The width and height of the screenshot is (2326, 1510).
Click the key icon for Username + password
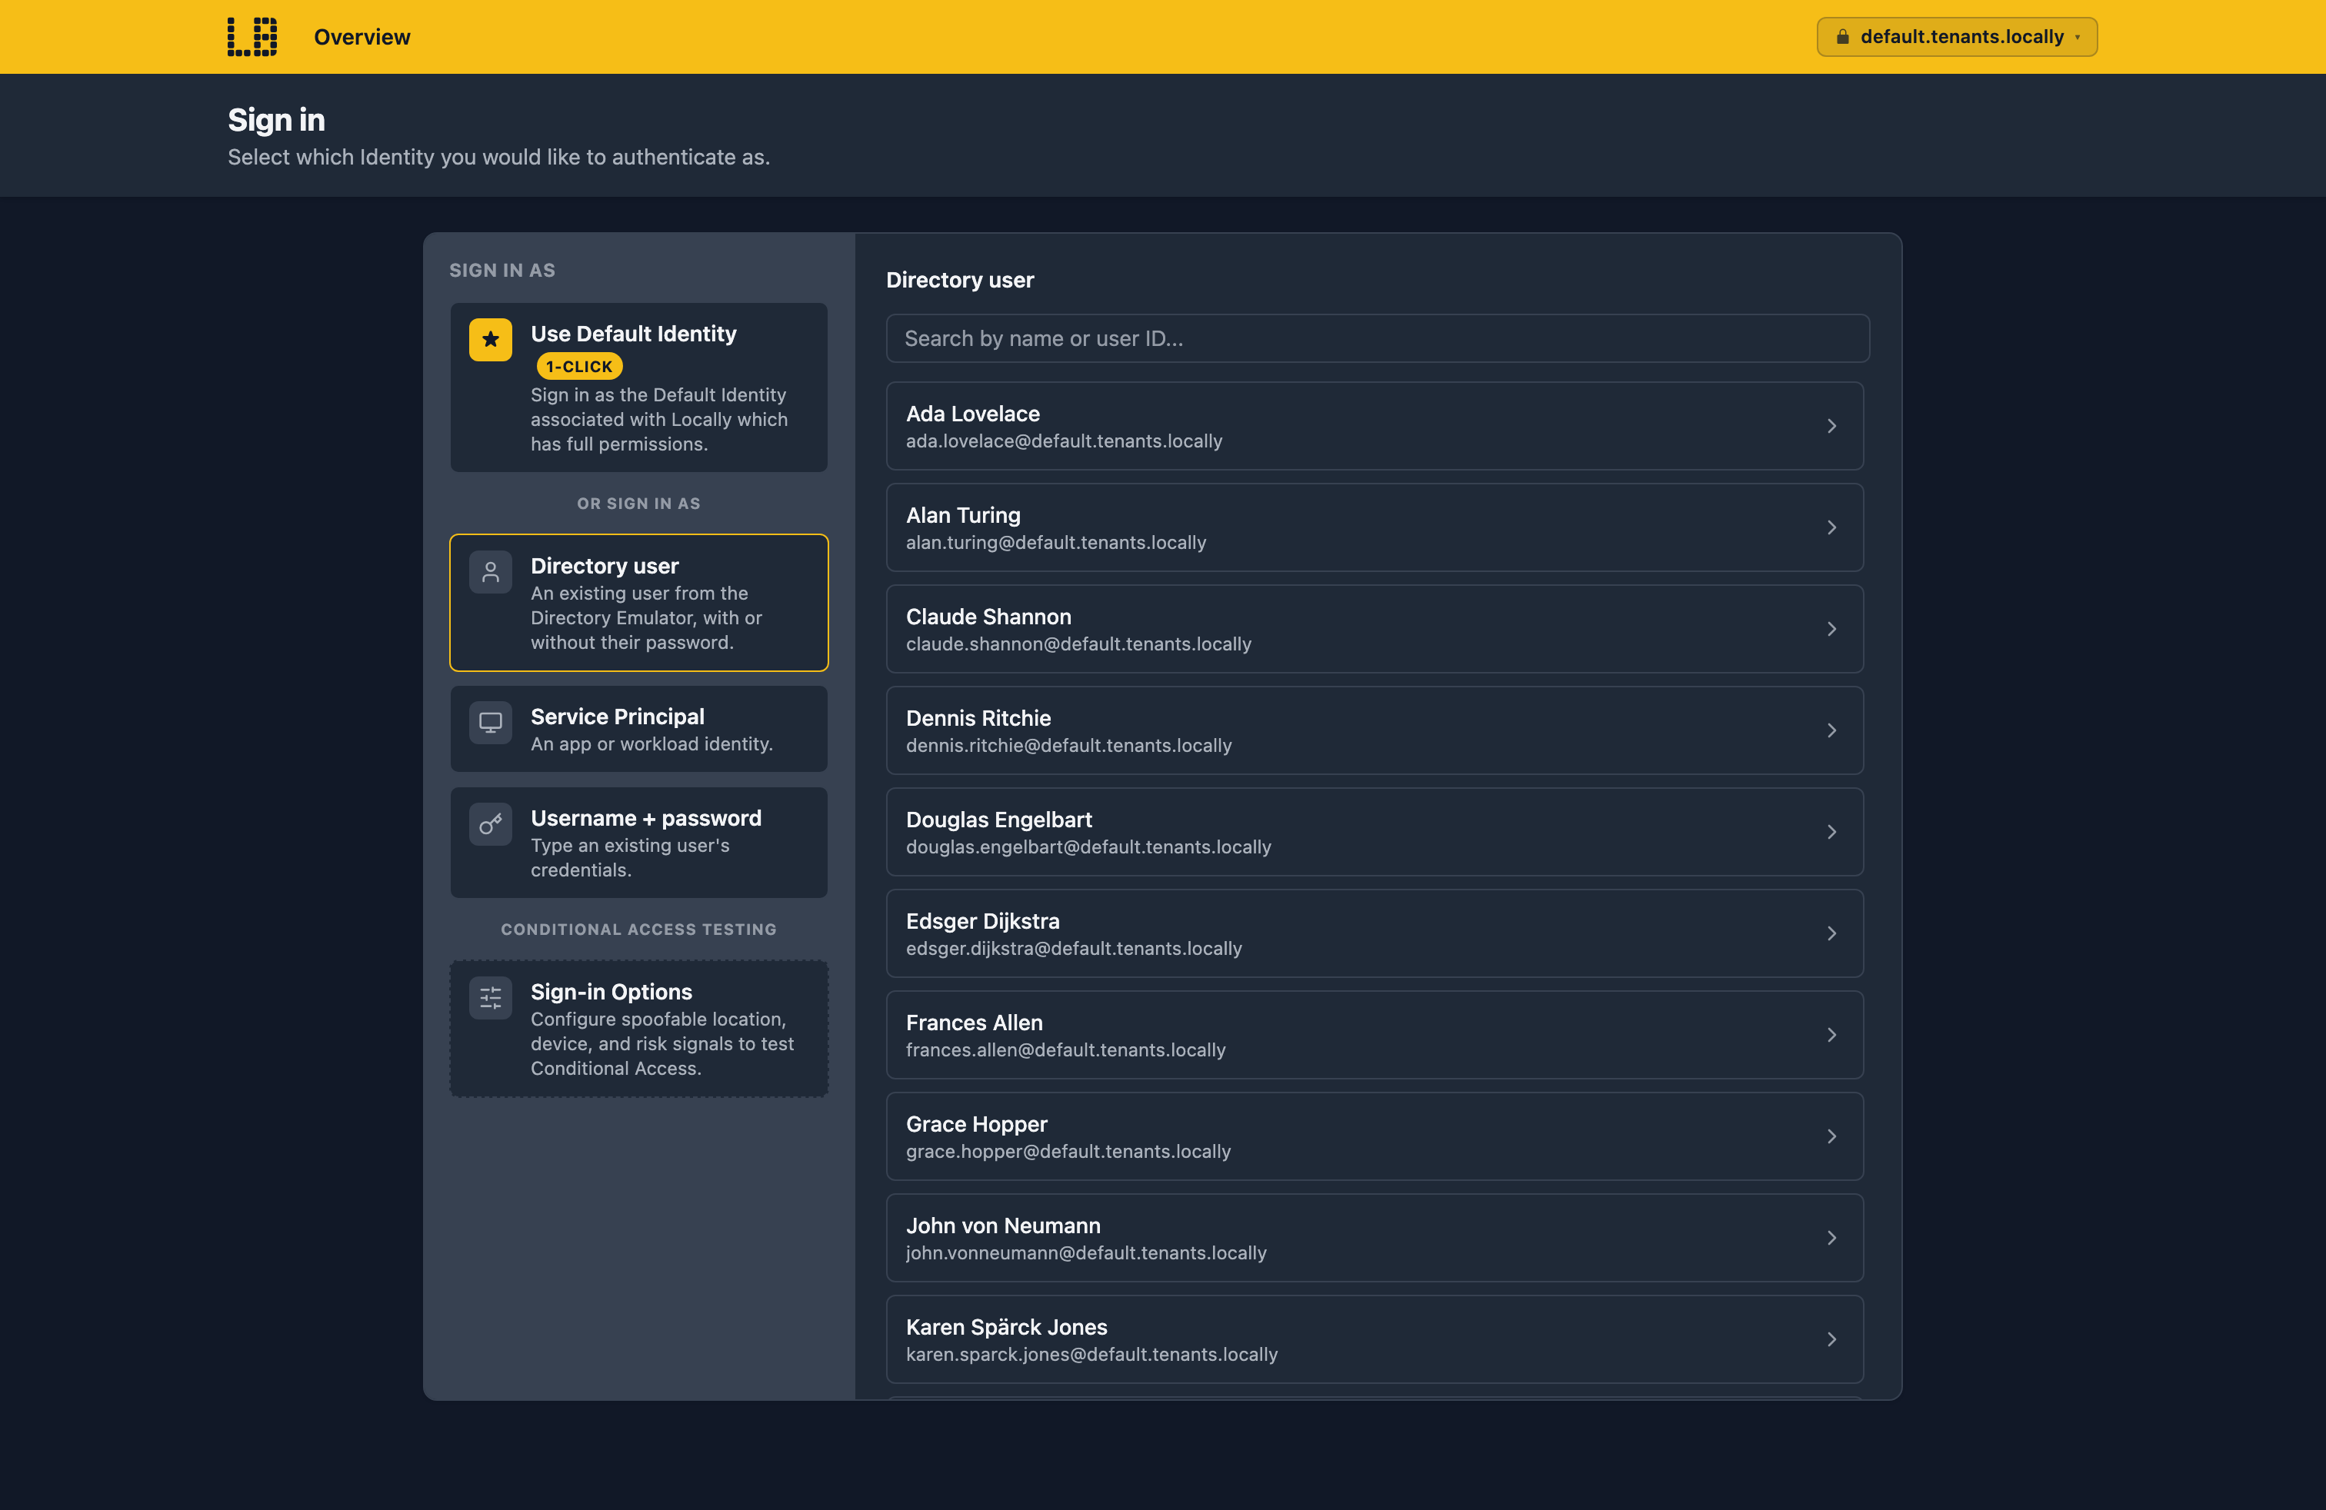pyautogui.click(x=491, y=824)
